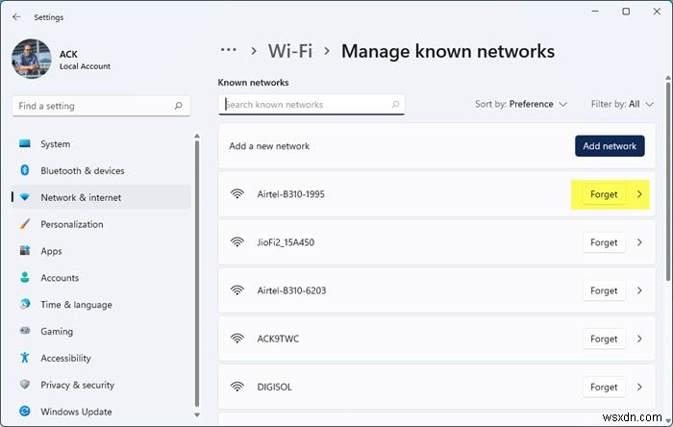The width and height of the screenshot is (673, 427).
Task: Open Gaming settings
Action: pyautogui.click(x=57, y=332)
